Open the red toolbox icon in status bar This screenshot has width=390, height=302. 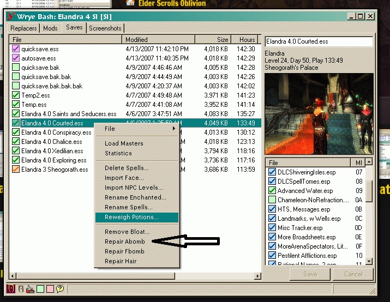click(31, 288)
